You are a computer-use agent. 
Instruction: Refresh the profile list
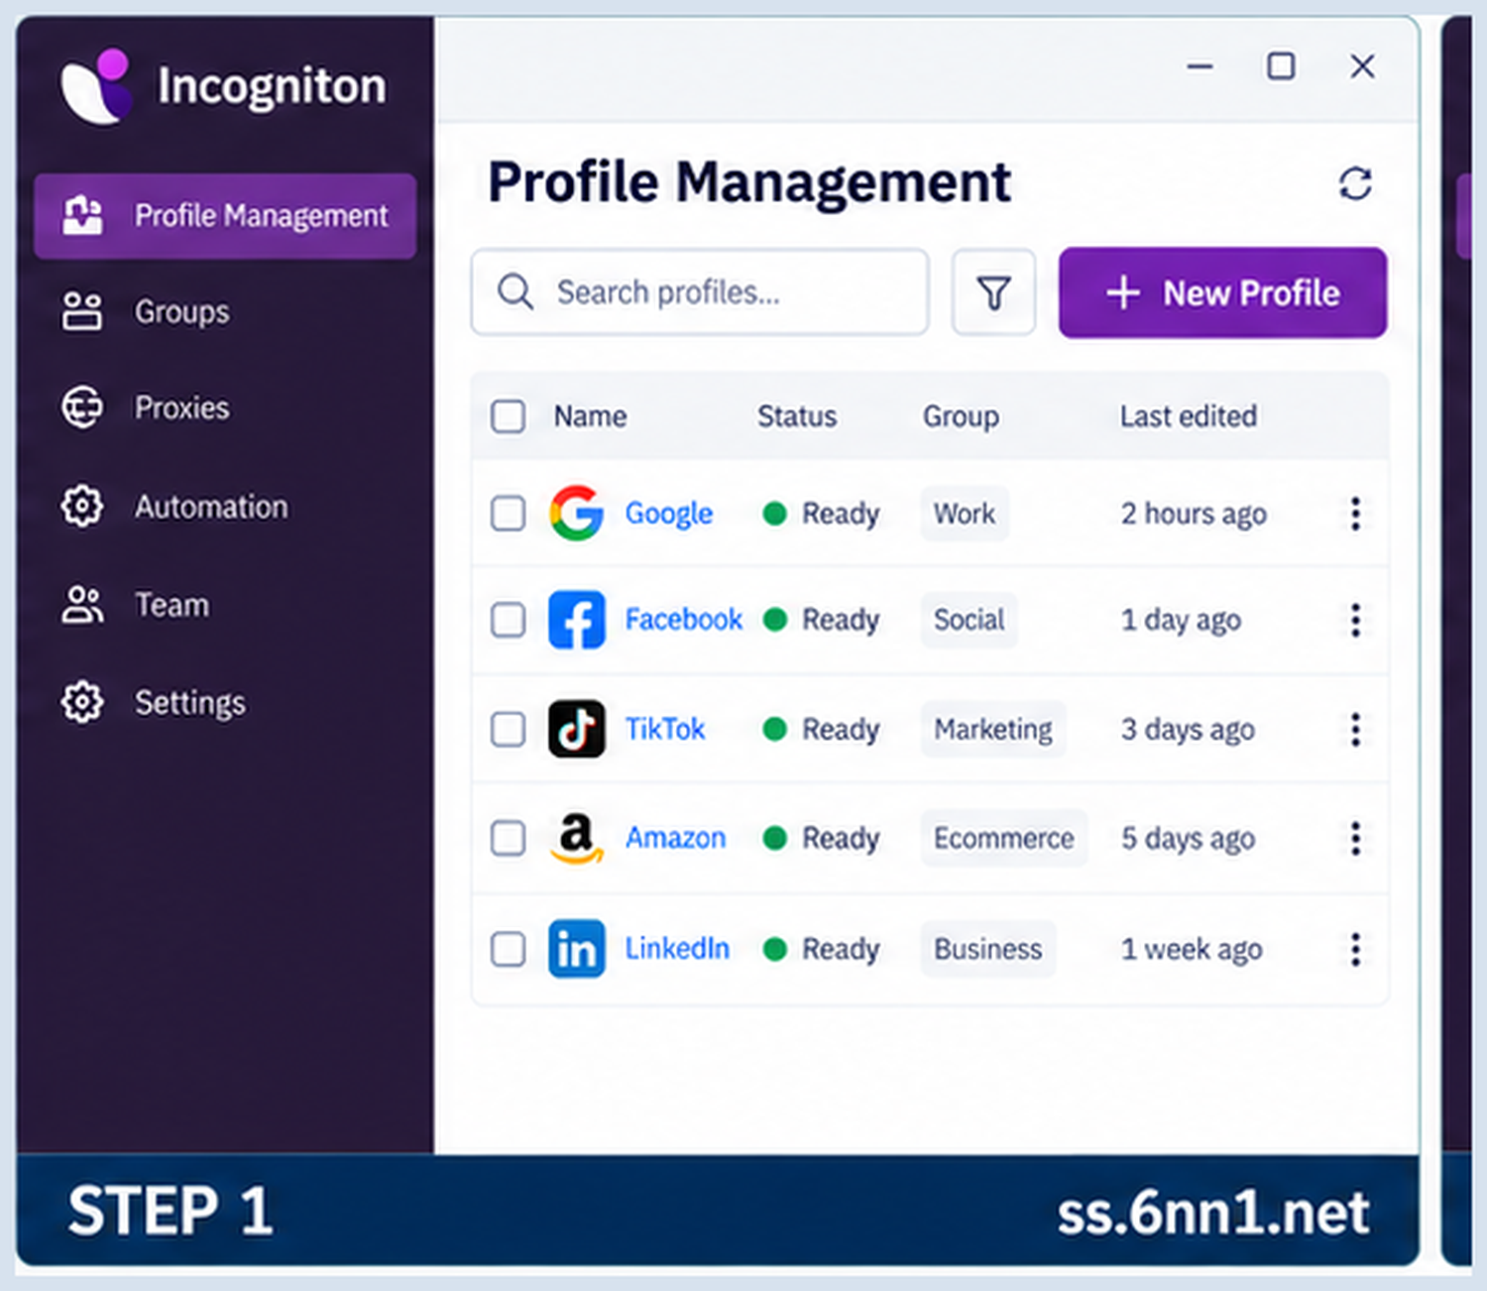click(x=1355, y=183)
